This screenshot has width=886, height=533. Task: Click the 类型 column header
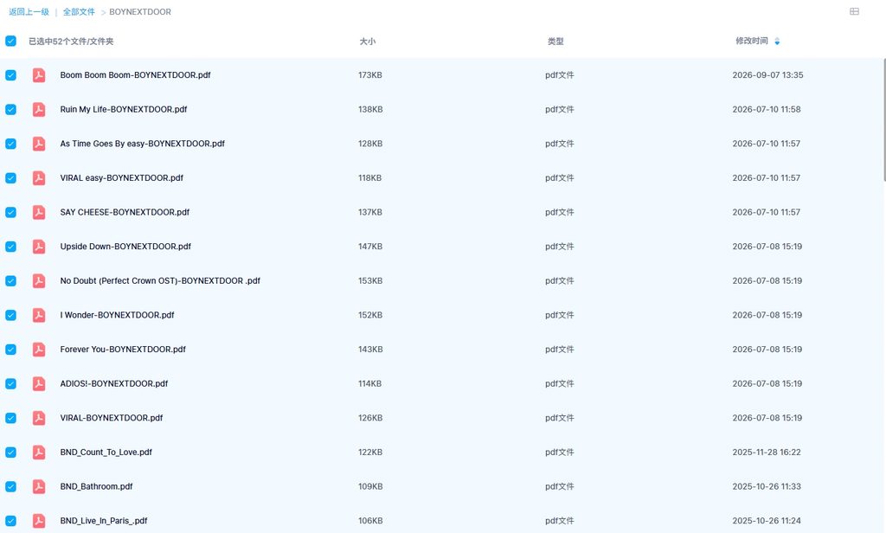(x=555, y=42)
